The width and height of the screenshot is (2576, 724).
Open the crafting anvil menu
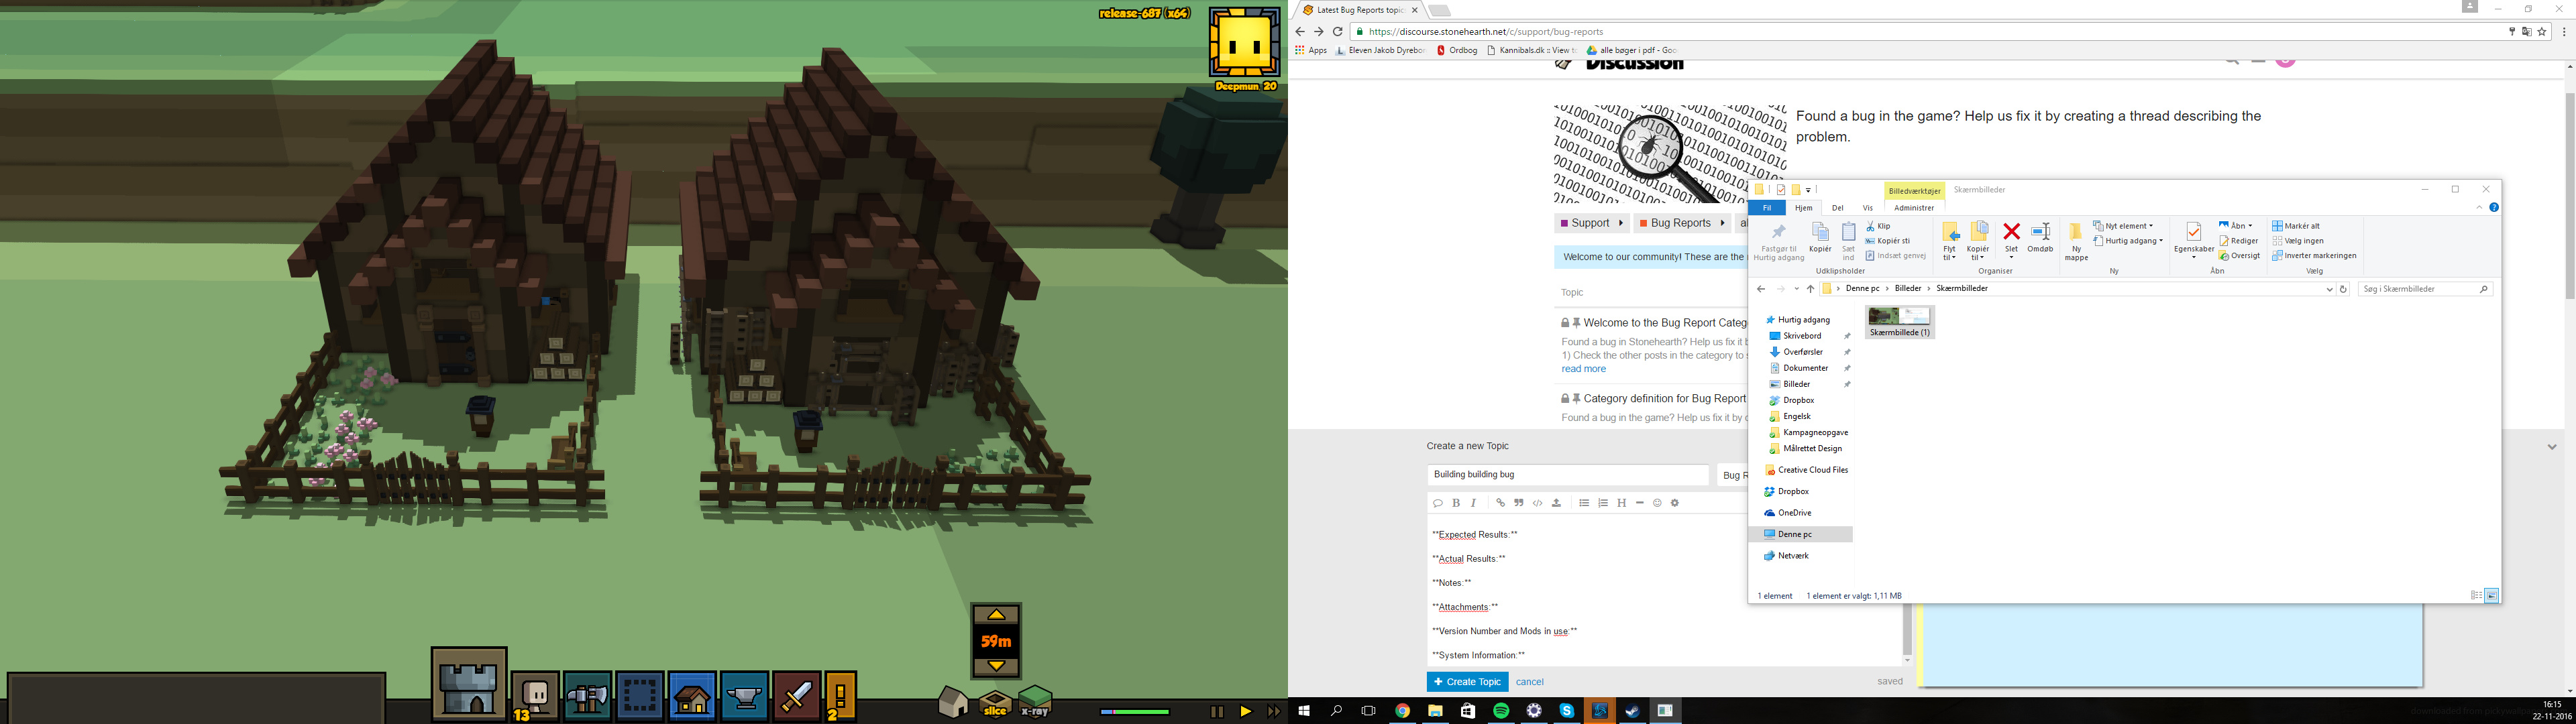[x=744, y=696]
